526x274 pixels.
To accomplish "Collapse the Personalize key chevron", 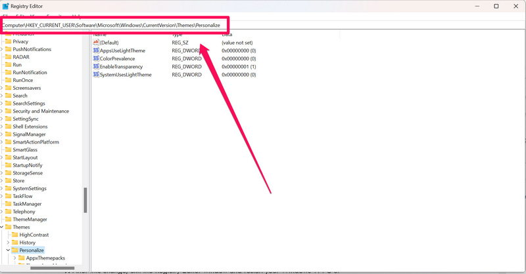I will coord(8,250).
